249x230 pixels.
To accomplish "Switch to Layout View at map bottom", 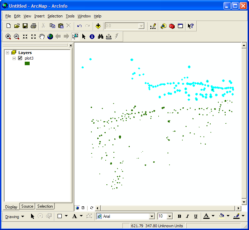I will click(x=83, y=208).
